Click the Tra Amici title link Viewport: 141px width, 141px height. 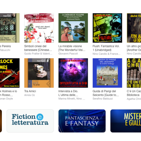[30, 91]
